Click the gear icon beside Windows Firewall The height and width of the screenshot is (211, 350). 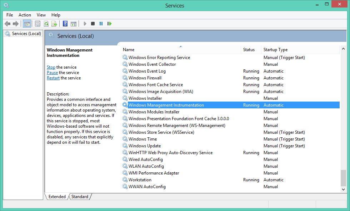click(125, 78)
